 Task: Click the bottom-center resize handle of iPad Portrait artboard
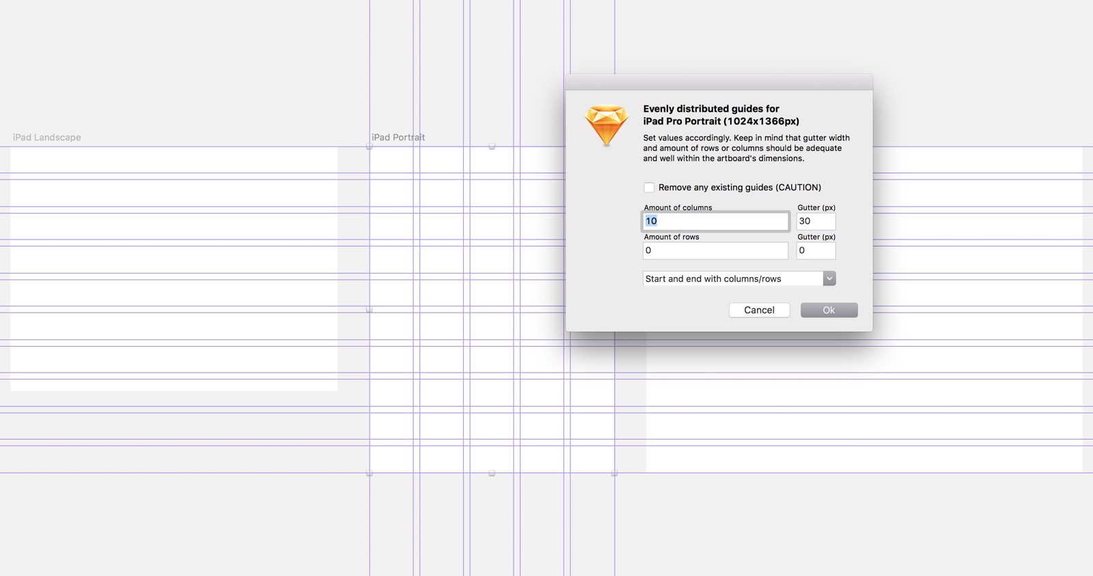[x=492, y=473]
